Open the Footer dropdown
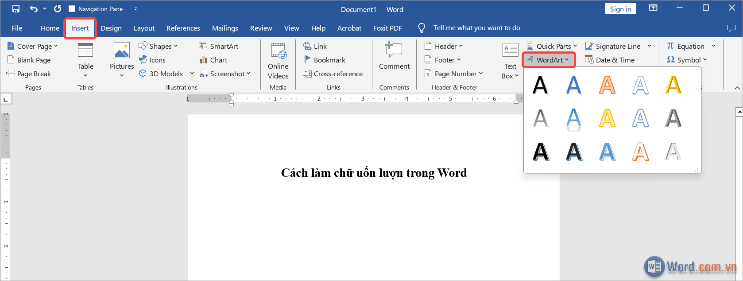The image size is (743, 281). (443, 60)
